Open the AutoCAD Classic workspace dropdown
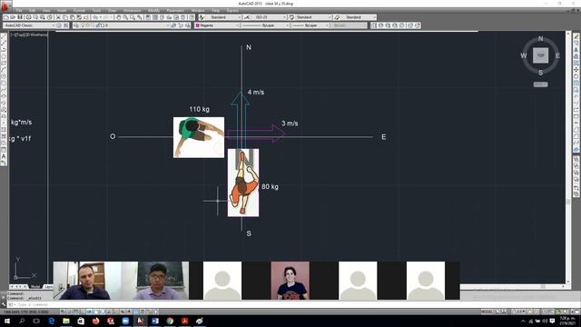 point(29,25)
